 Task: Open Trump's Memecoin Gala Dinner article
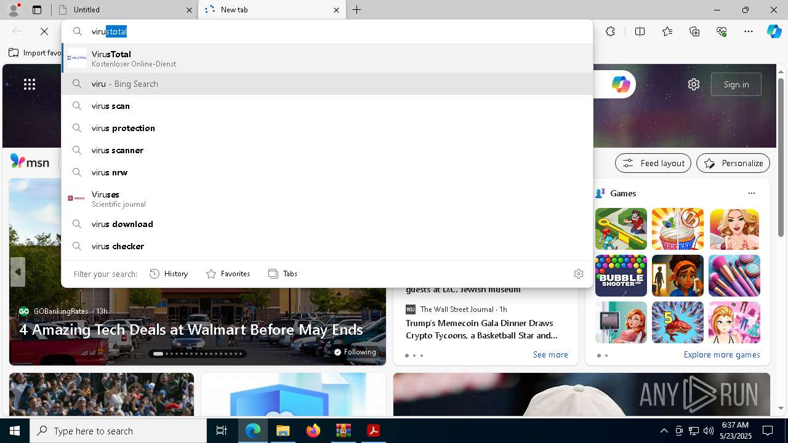(x=481, y=329)
